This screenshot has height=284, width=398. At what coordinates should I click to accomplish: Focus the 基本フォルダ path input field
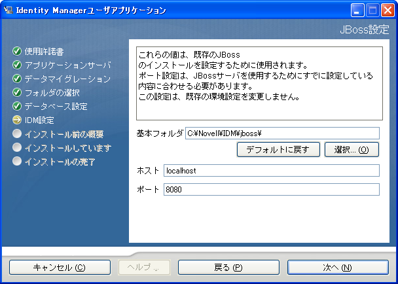[x=282, y=133]
